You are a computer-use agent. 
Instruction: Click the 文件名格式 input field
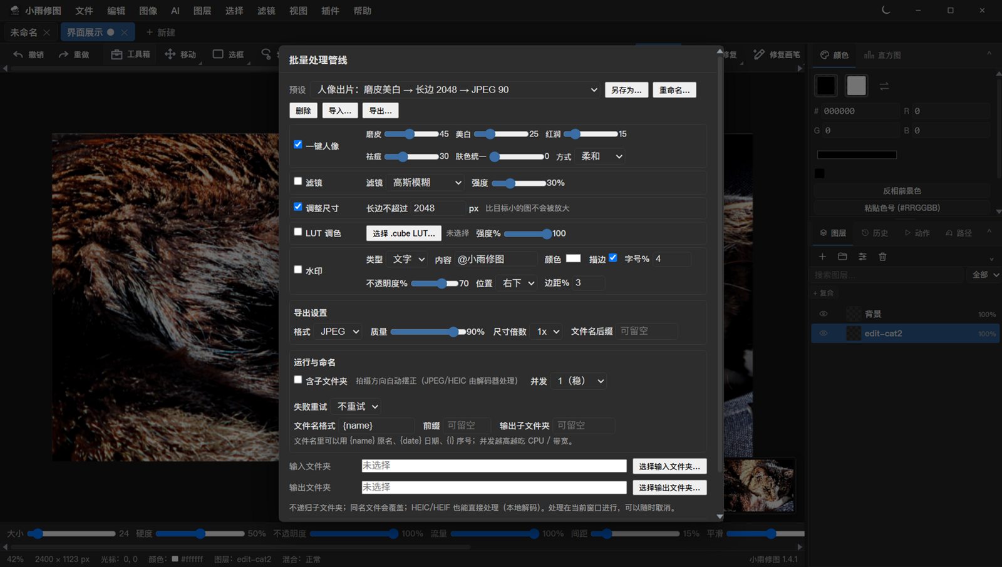[377, 426]
